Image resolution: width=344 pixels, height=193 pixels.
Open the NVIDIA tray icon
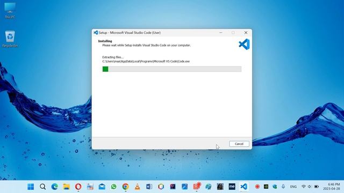click(266, 187)
